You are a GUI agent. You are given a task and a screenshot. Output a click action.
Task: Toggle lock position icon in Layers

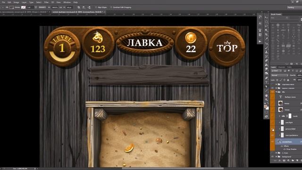point(284,80)
